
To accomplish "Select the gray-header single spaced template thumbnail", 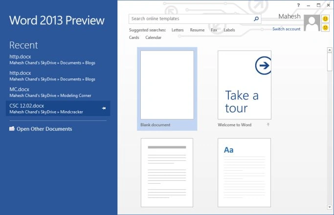I will (x=167, y=173).
